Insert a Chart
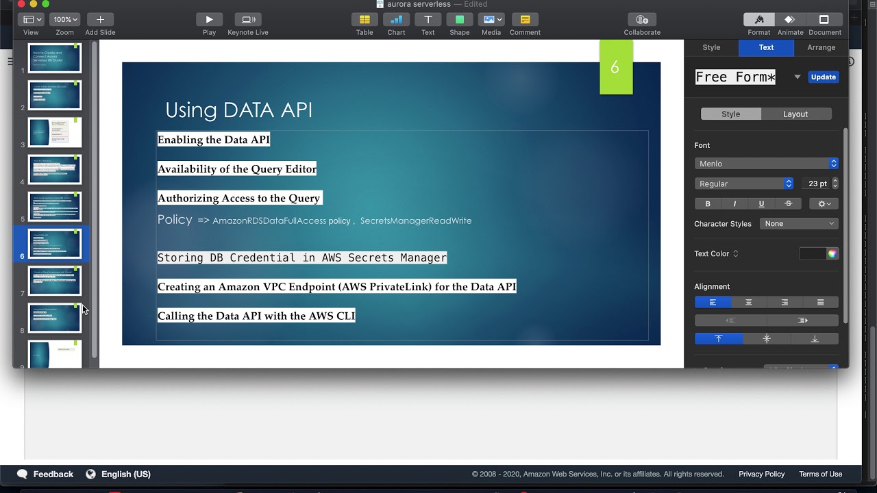877x493 pixels. [x=396, y=20]
